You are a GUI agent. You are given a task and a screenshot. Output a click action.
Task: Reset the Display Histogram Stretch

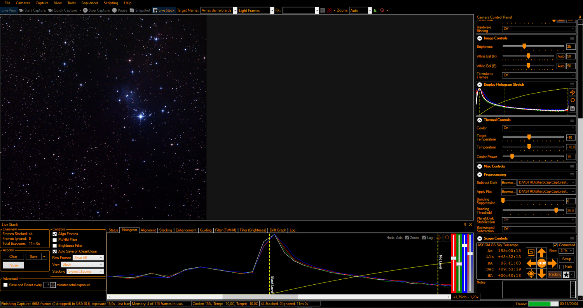point(572,100)
